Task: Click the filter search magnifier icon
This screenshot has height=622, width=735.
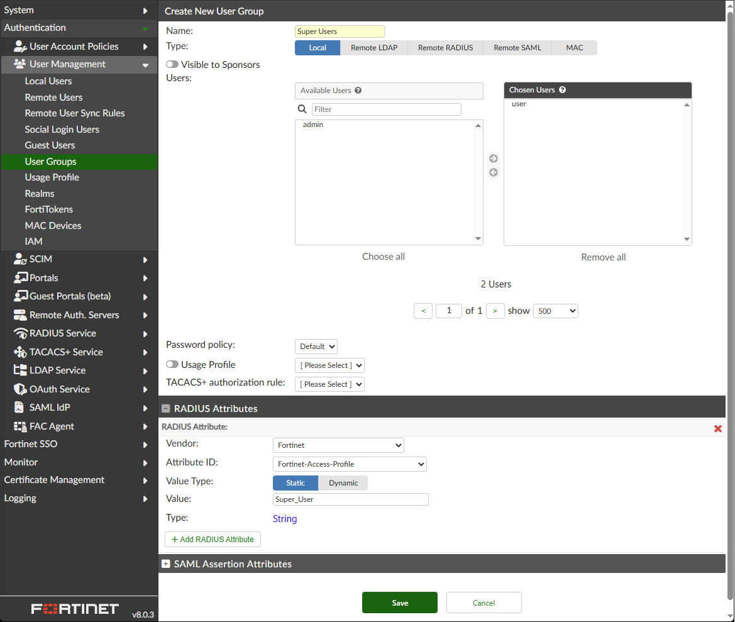Action: [302, 109]
